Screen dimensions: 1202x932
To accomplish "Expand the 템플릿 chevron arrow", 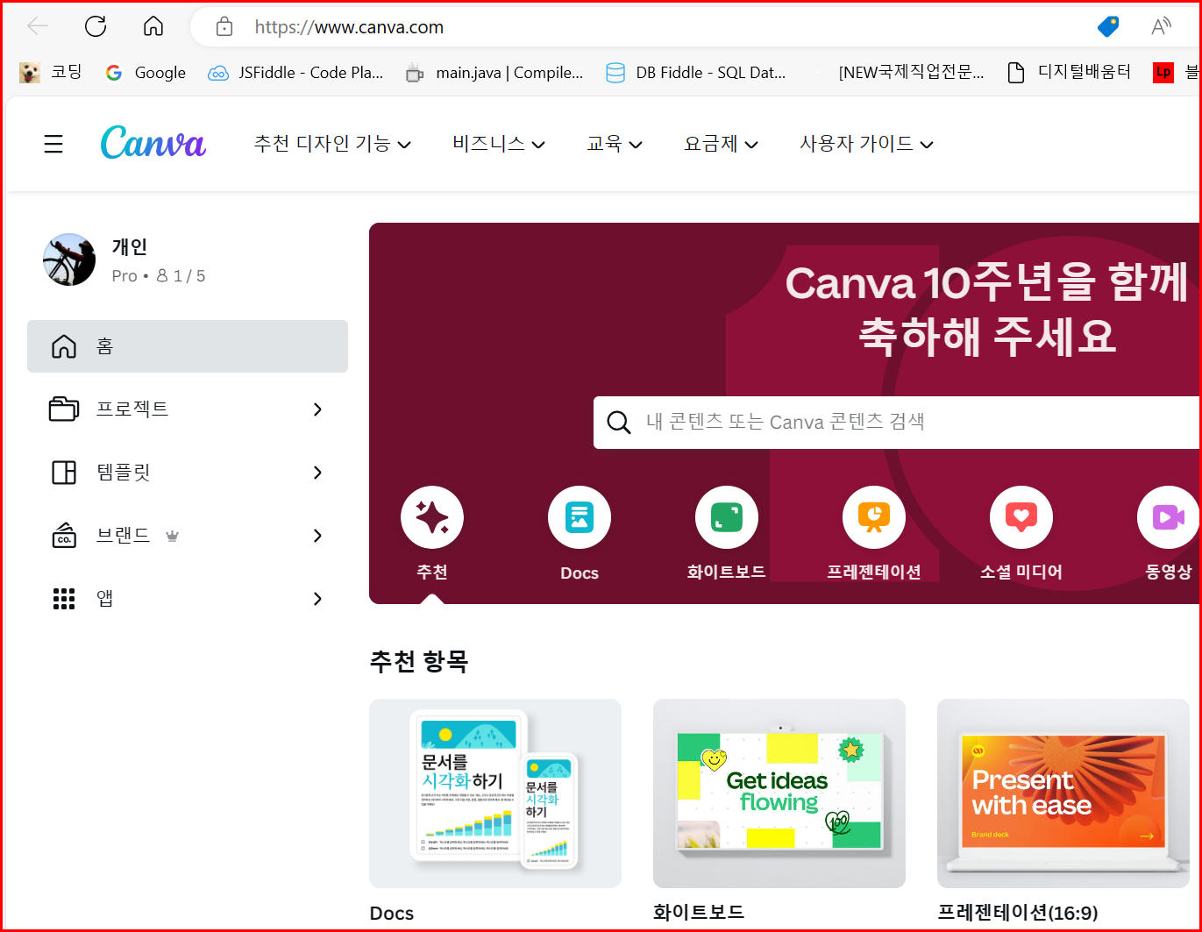I will [317, 473].
